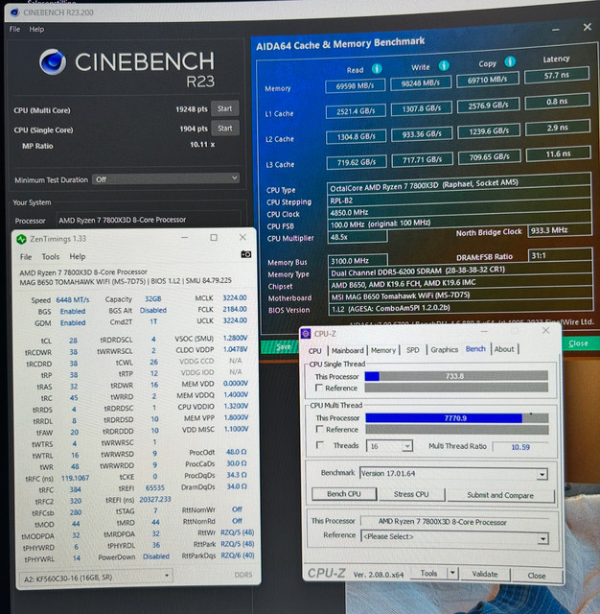Viewport: 600px width, 614px height.
Task: Click the Copy info icon in AIDA64
Action: [x=510, y=61]
